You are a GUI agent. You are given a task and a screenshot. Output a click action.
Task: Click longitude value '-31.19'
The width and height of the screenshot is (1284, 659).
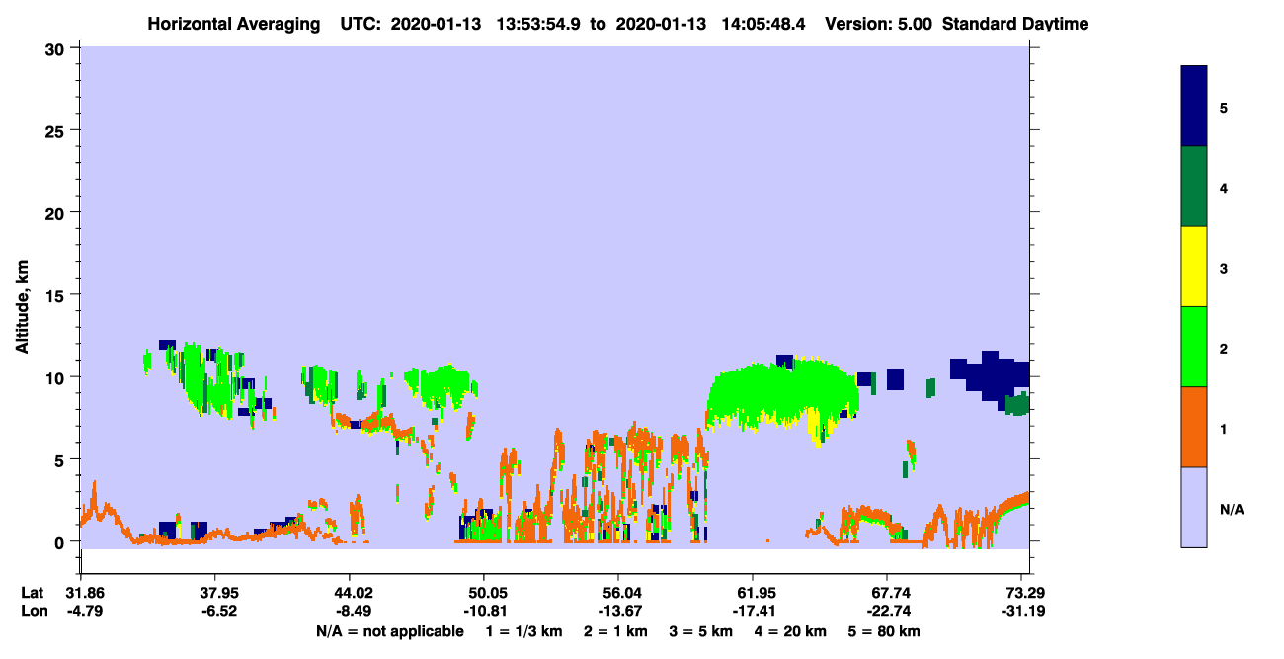tap(1024, 611)
